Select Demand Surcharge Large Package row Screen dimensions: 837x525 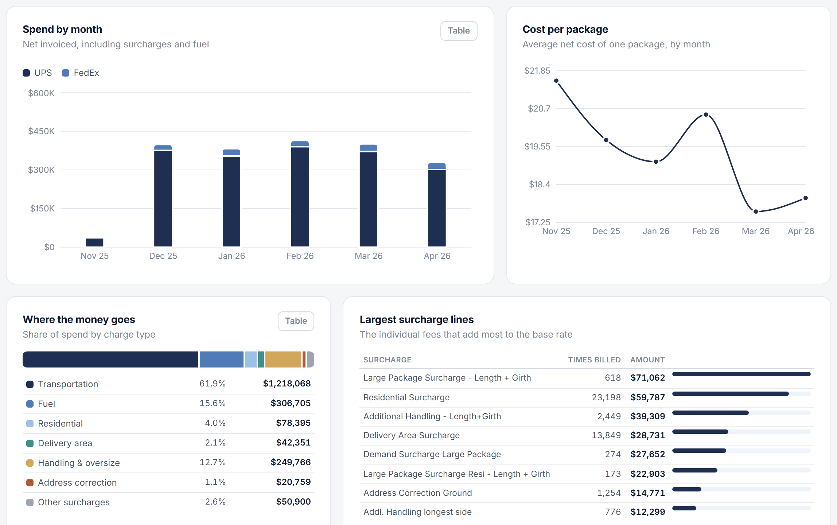tap(587, 454)
